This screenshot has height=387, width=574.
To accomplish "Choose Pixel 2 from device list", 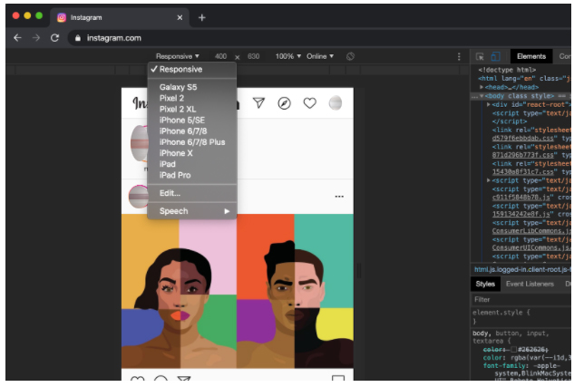I will coord(192,98).
